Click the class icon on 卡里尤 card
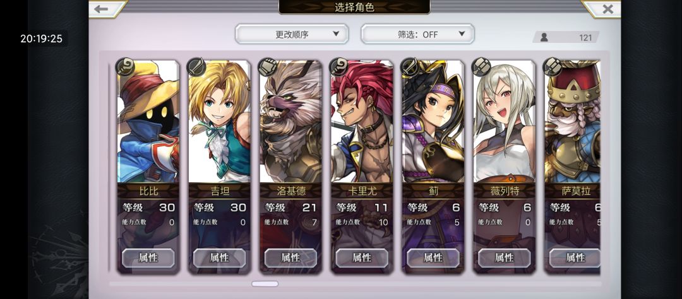Screen dimensions: 682x299 [x=339, y=67]
